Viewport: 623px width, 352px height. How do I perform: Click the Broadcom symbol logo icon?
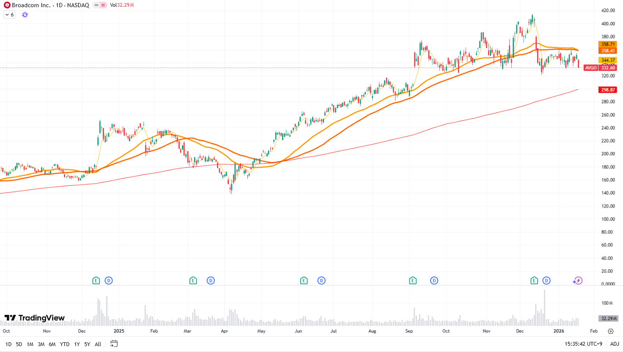click(x=7, y=5)
